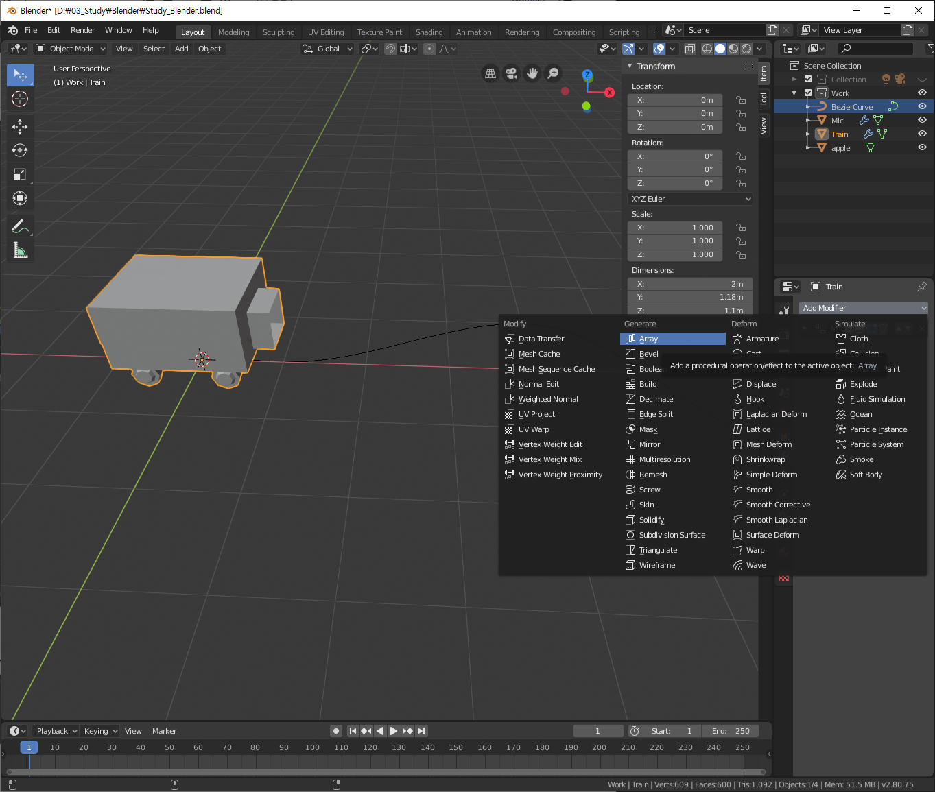Collapse the Work collection in outliner
Screen dimensions: 935x792
794,93
